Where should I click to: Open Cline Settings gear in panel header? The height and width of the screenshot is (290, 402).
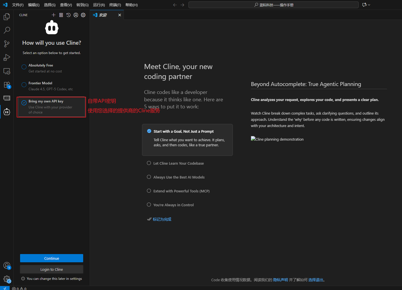[83, 15]
